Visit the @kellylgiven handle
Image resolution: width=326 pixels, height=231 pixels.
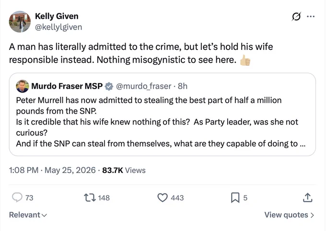point(58,27)
